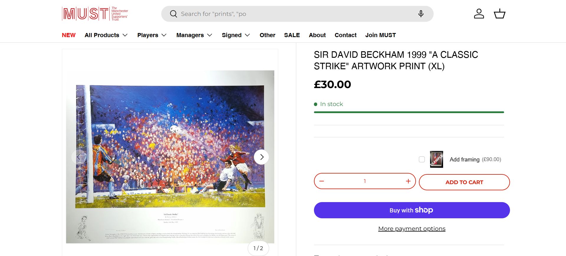Increase quantity with plus button

tap(408, 181)
